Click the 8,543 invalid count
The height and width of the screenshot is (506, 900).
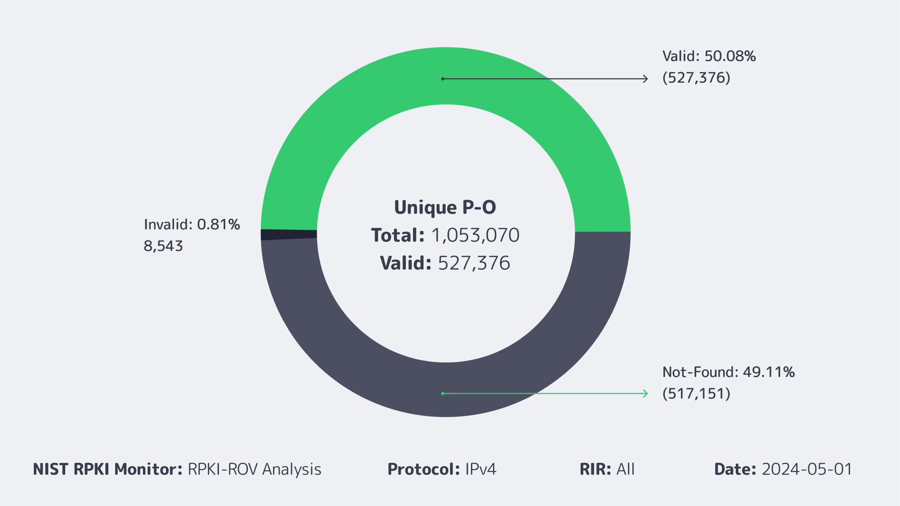[163, 246]
